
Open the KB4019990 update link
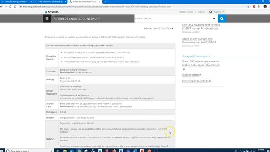(108, 52)
